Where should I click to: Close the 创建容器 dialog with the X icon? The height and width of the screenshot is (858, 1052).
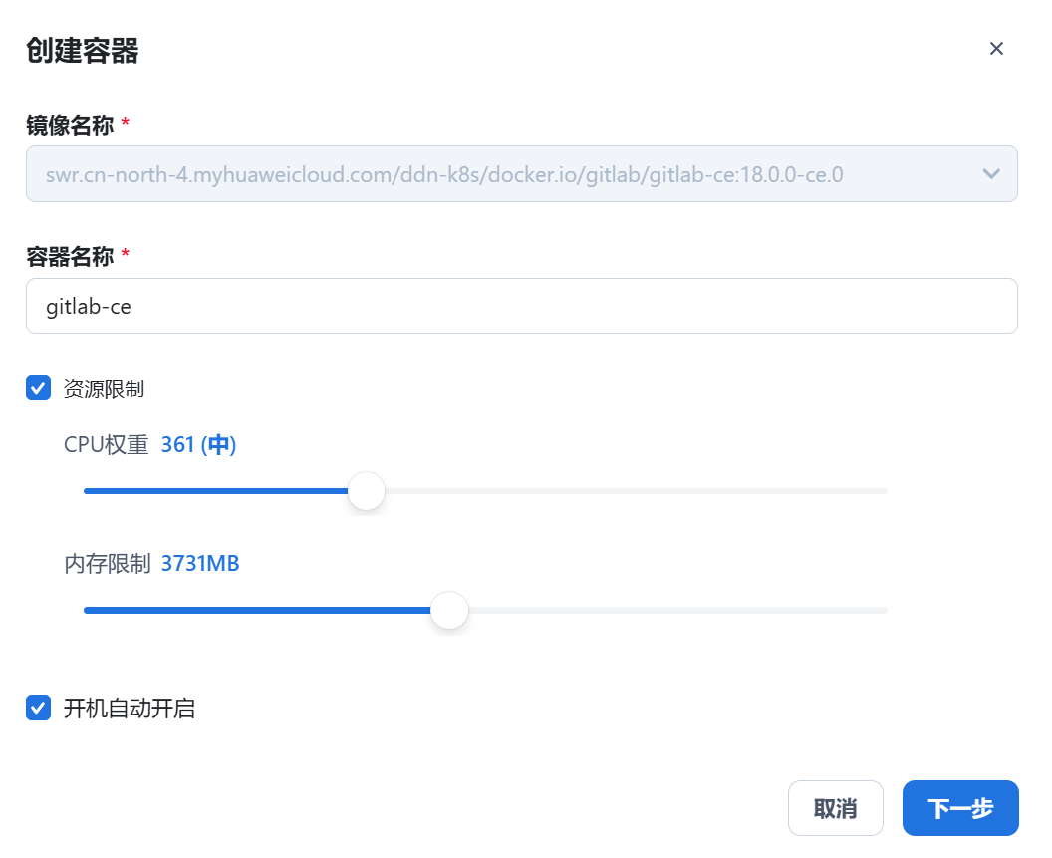pos(996,49)
